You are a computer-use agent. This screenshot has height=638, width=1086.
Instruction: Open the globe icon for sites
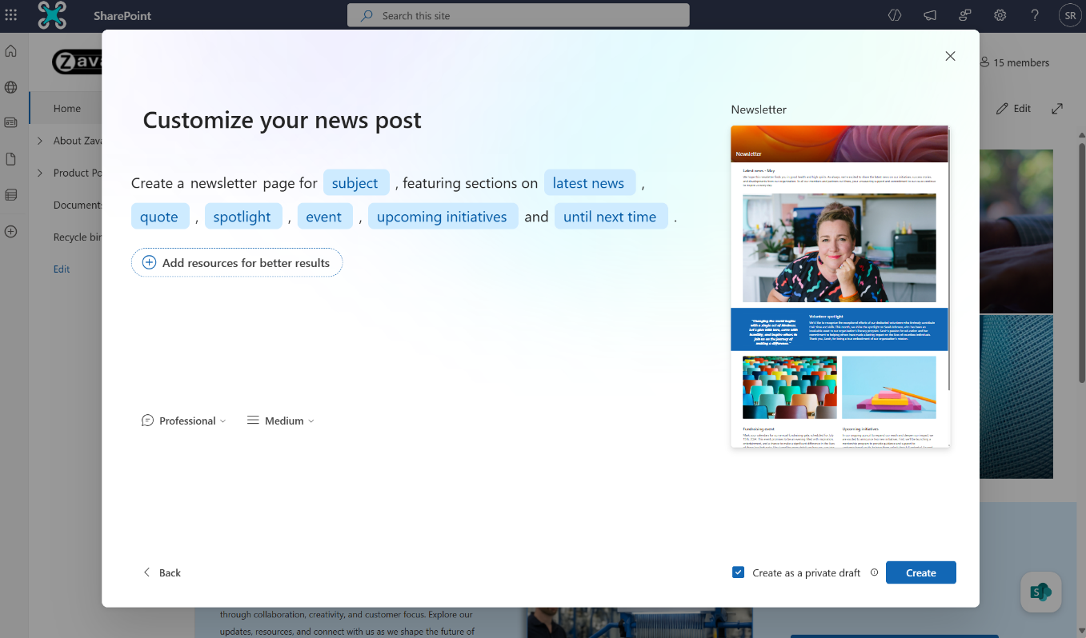click(10, 86)
